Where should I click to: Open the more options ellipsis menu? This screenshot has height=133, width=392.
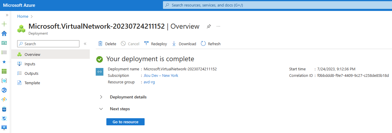point(218,26)
